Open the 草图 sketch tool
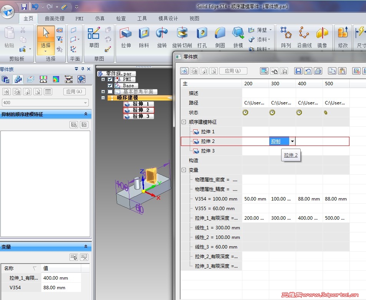This screenshot has width=366, height=300. point(94,38)
